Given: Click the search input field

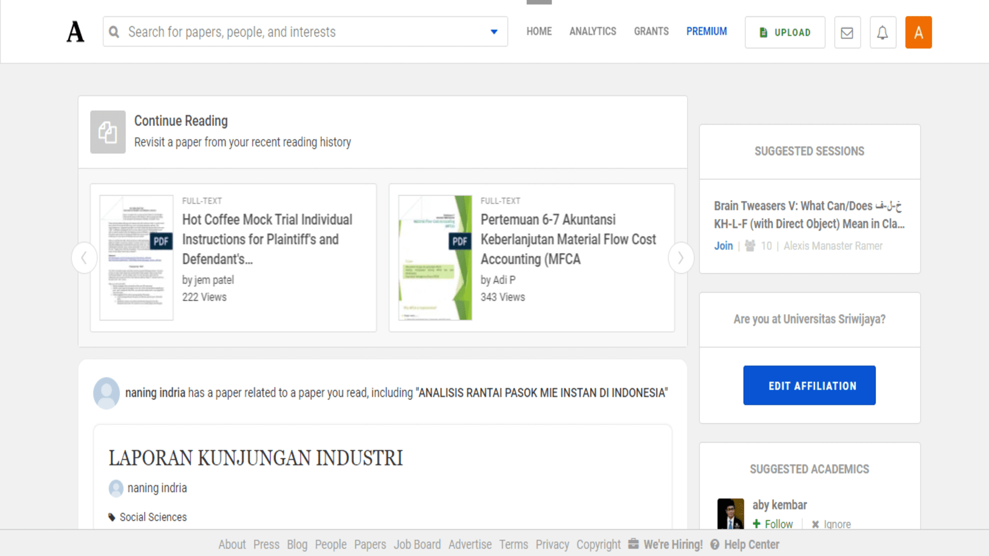Looking at the screenshot, I should point(304,31).
